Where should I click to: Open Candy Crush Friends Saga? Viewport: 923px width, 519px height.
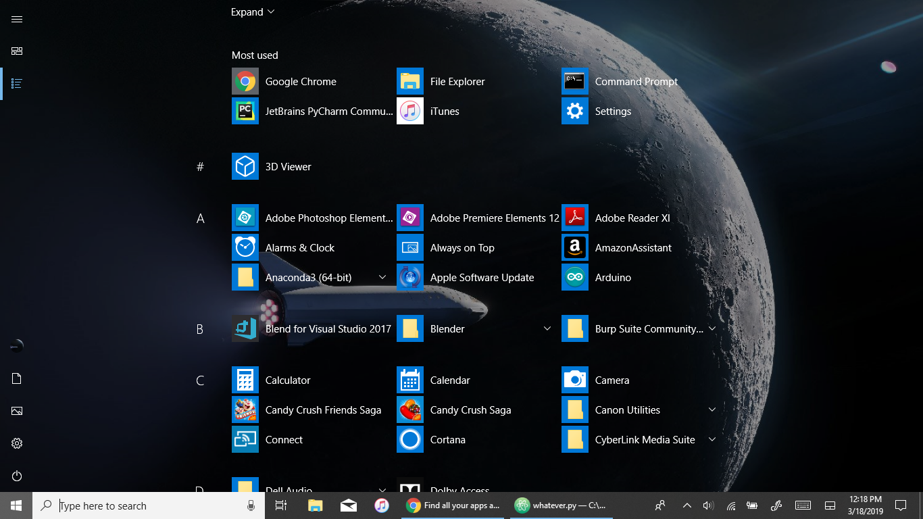tap(312, 410)
